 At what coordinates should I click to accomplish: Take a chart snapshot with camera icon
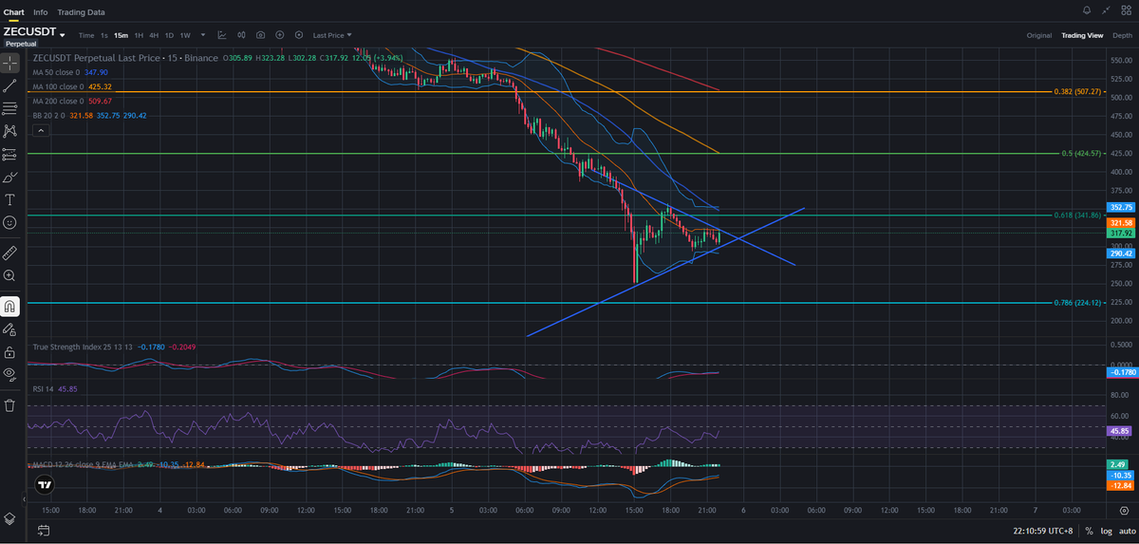click(x=261, y=35)
